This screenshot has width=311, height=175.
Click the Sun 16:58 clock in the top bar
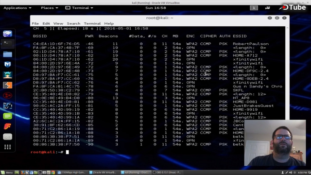pyautogui.click(x=155, y=8)
